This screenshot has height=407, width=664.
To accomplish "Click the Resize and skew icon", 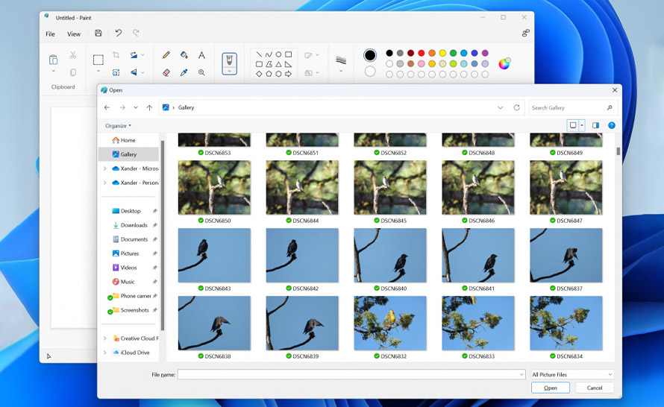I will (116, 73).
